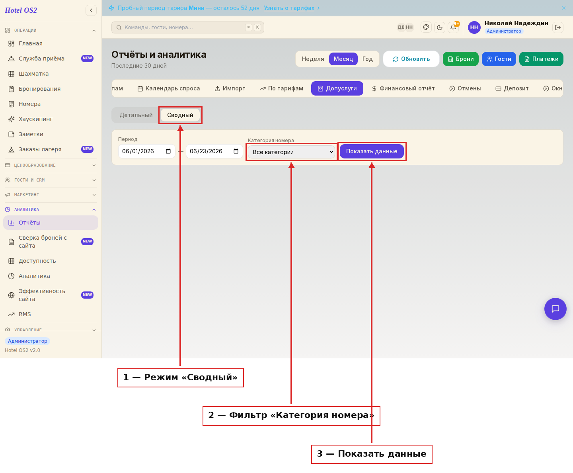The width and height of the screenshot is (573, 473).
Task: Toggle dark mode moon icon
Action: click(x=440, y=27)
